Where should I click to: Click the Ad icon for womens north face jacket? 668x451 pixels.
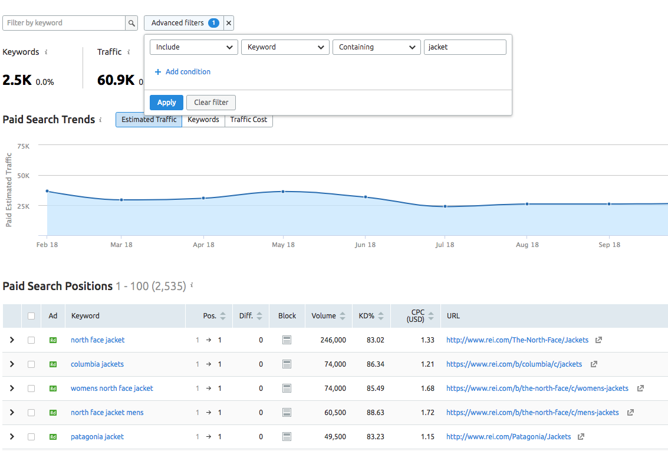coord(53,389)
